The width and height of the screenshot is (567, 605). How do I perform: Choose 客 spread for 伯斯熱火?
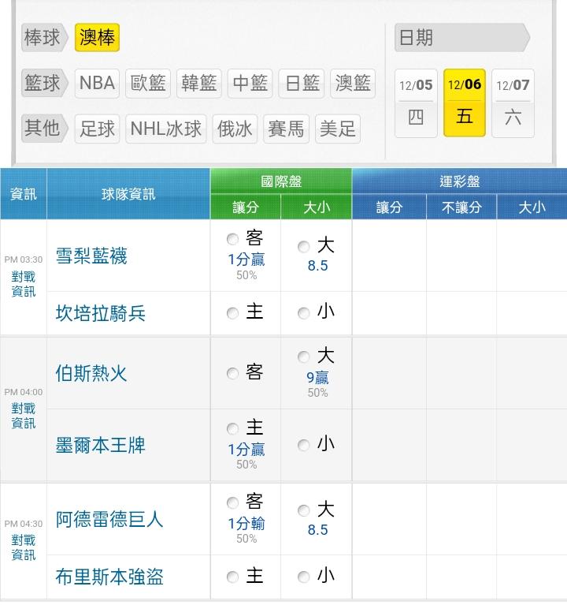pyautogui.click(x=232, y=373)
